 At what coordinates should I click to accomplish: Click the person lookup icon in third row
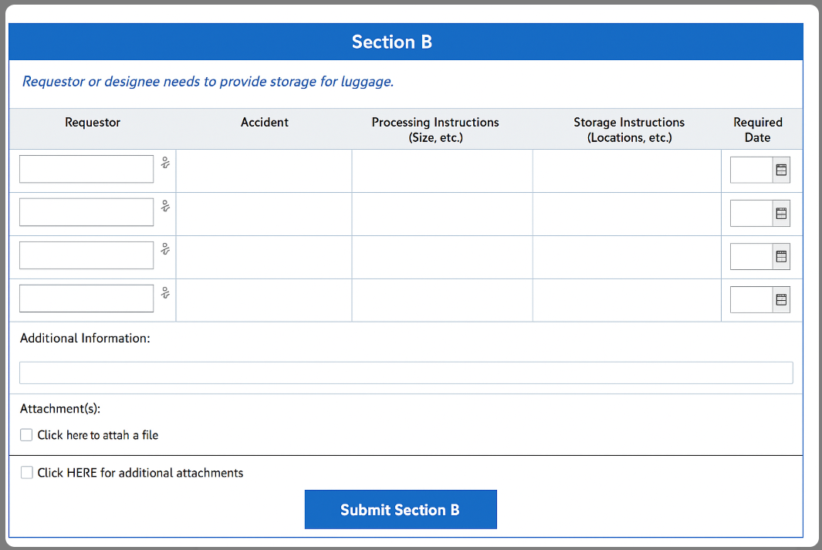point(166,249)
